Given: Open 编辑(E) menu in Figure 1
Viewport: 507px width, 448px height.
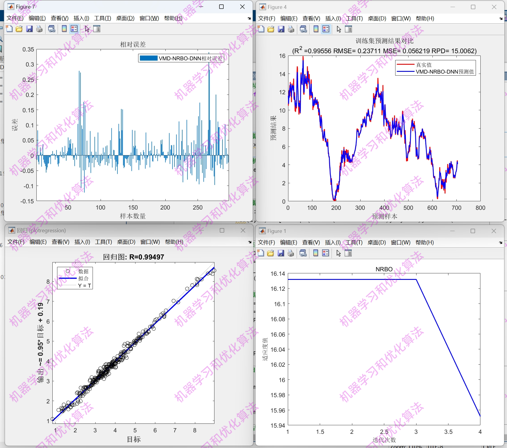Looking at the screenshot, I should coord(289,243).
